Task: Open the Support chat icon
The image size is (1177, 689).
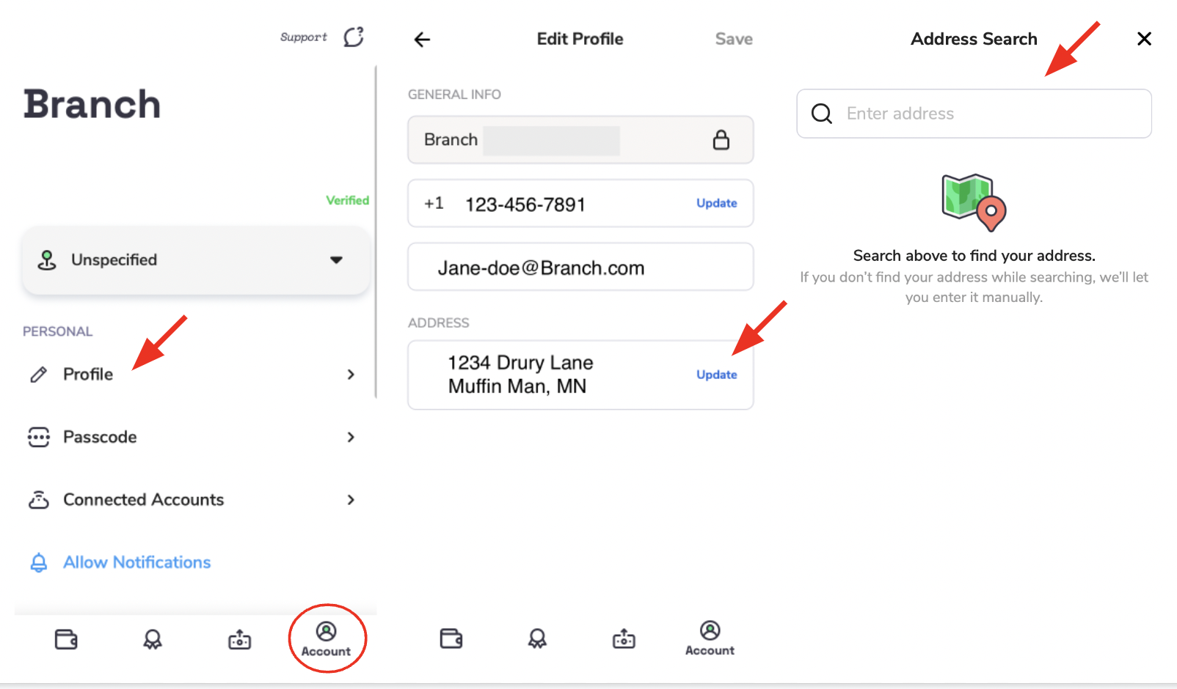Action: pyautogui.click(x=353, y=37)
